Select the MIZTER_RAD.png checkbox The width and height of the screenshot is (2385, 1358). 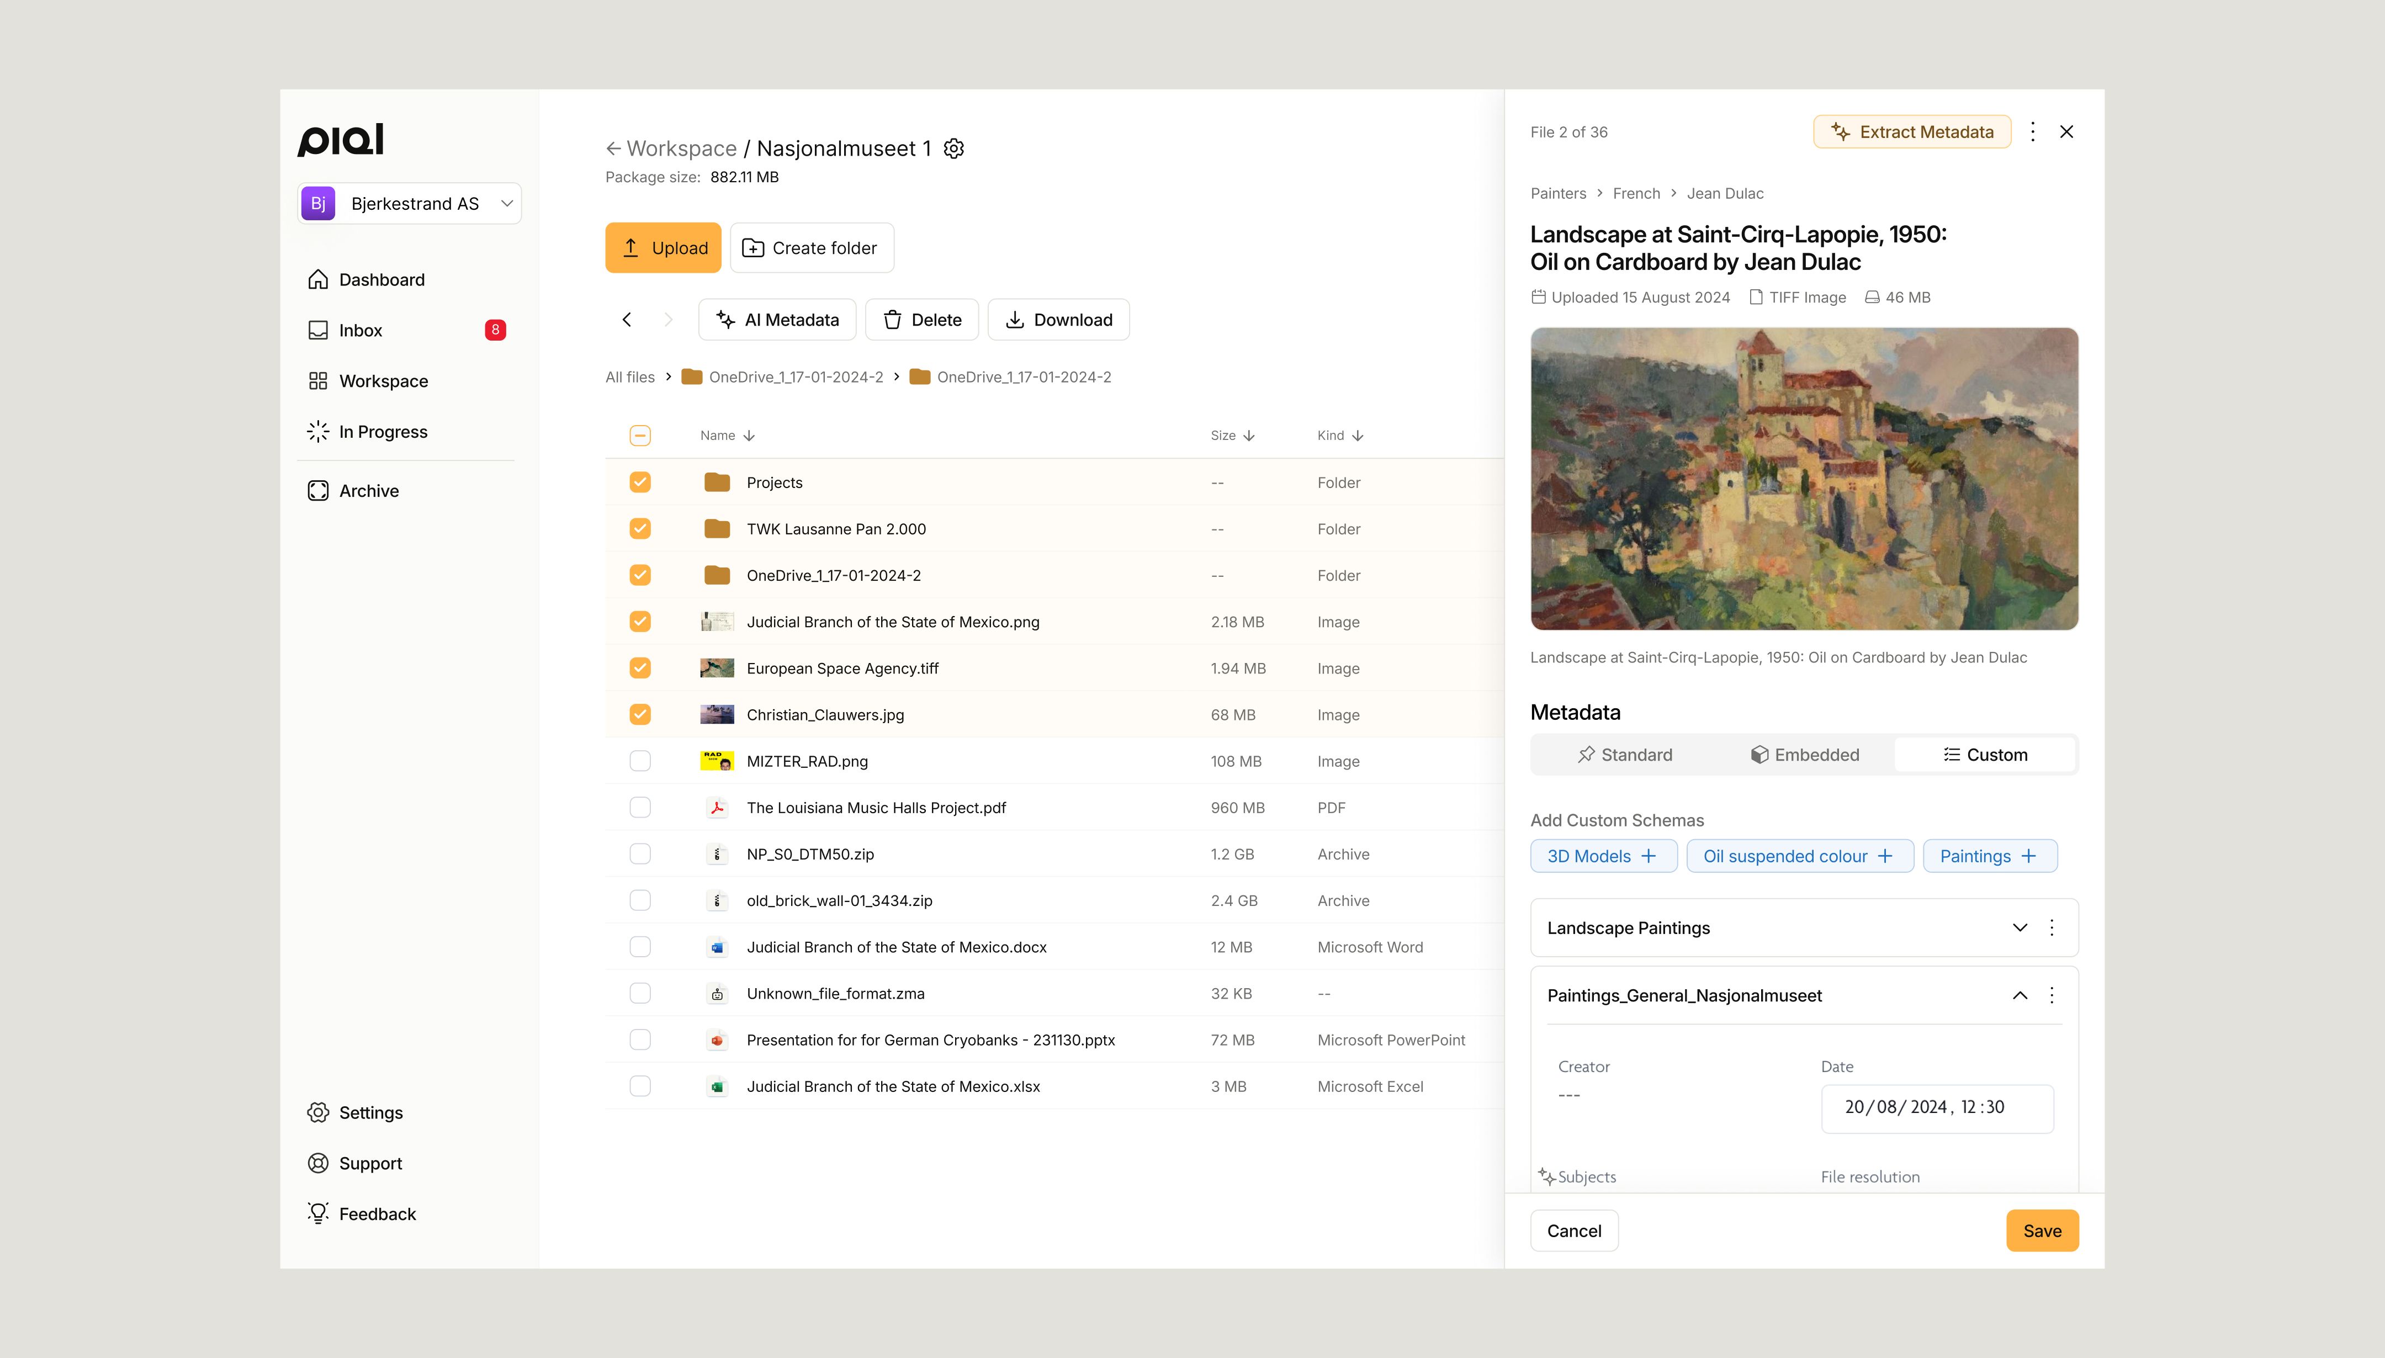point(640,761)
